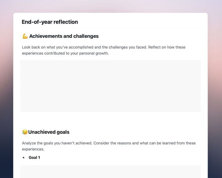Viewport: 222px width, 178px height.
Task: Click the 'Analyze the goals you haven't achieved' paragraph
Action: [x=109, y=146]
